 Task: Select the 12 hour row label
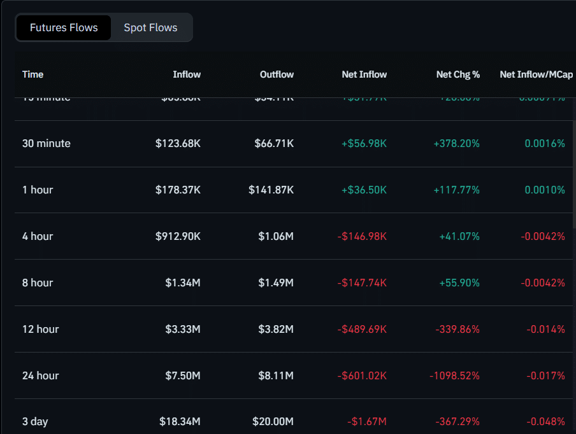(40, 329)
